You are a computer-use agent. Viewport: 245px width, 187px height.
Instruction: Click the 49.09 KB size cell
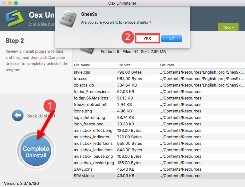click(126, 176)
